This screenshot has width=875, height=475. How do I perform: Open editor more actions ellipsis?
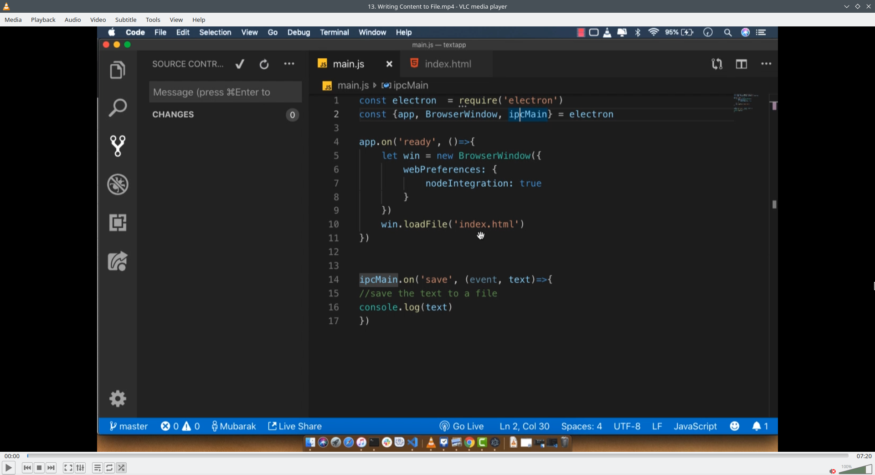tap(766, 64)
